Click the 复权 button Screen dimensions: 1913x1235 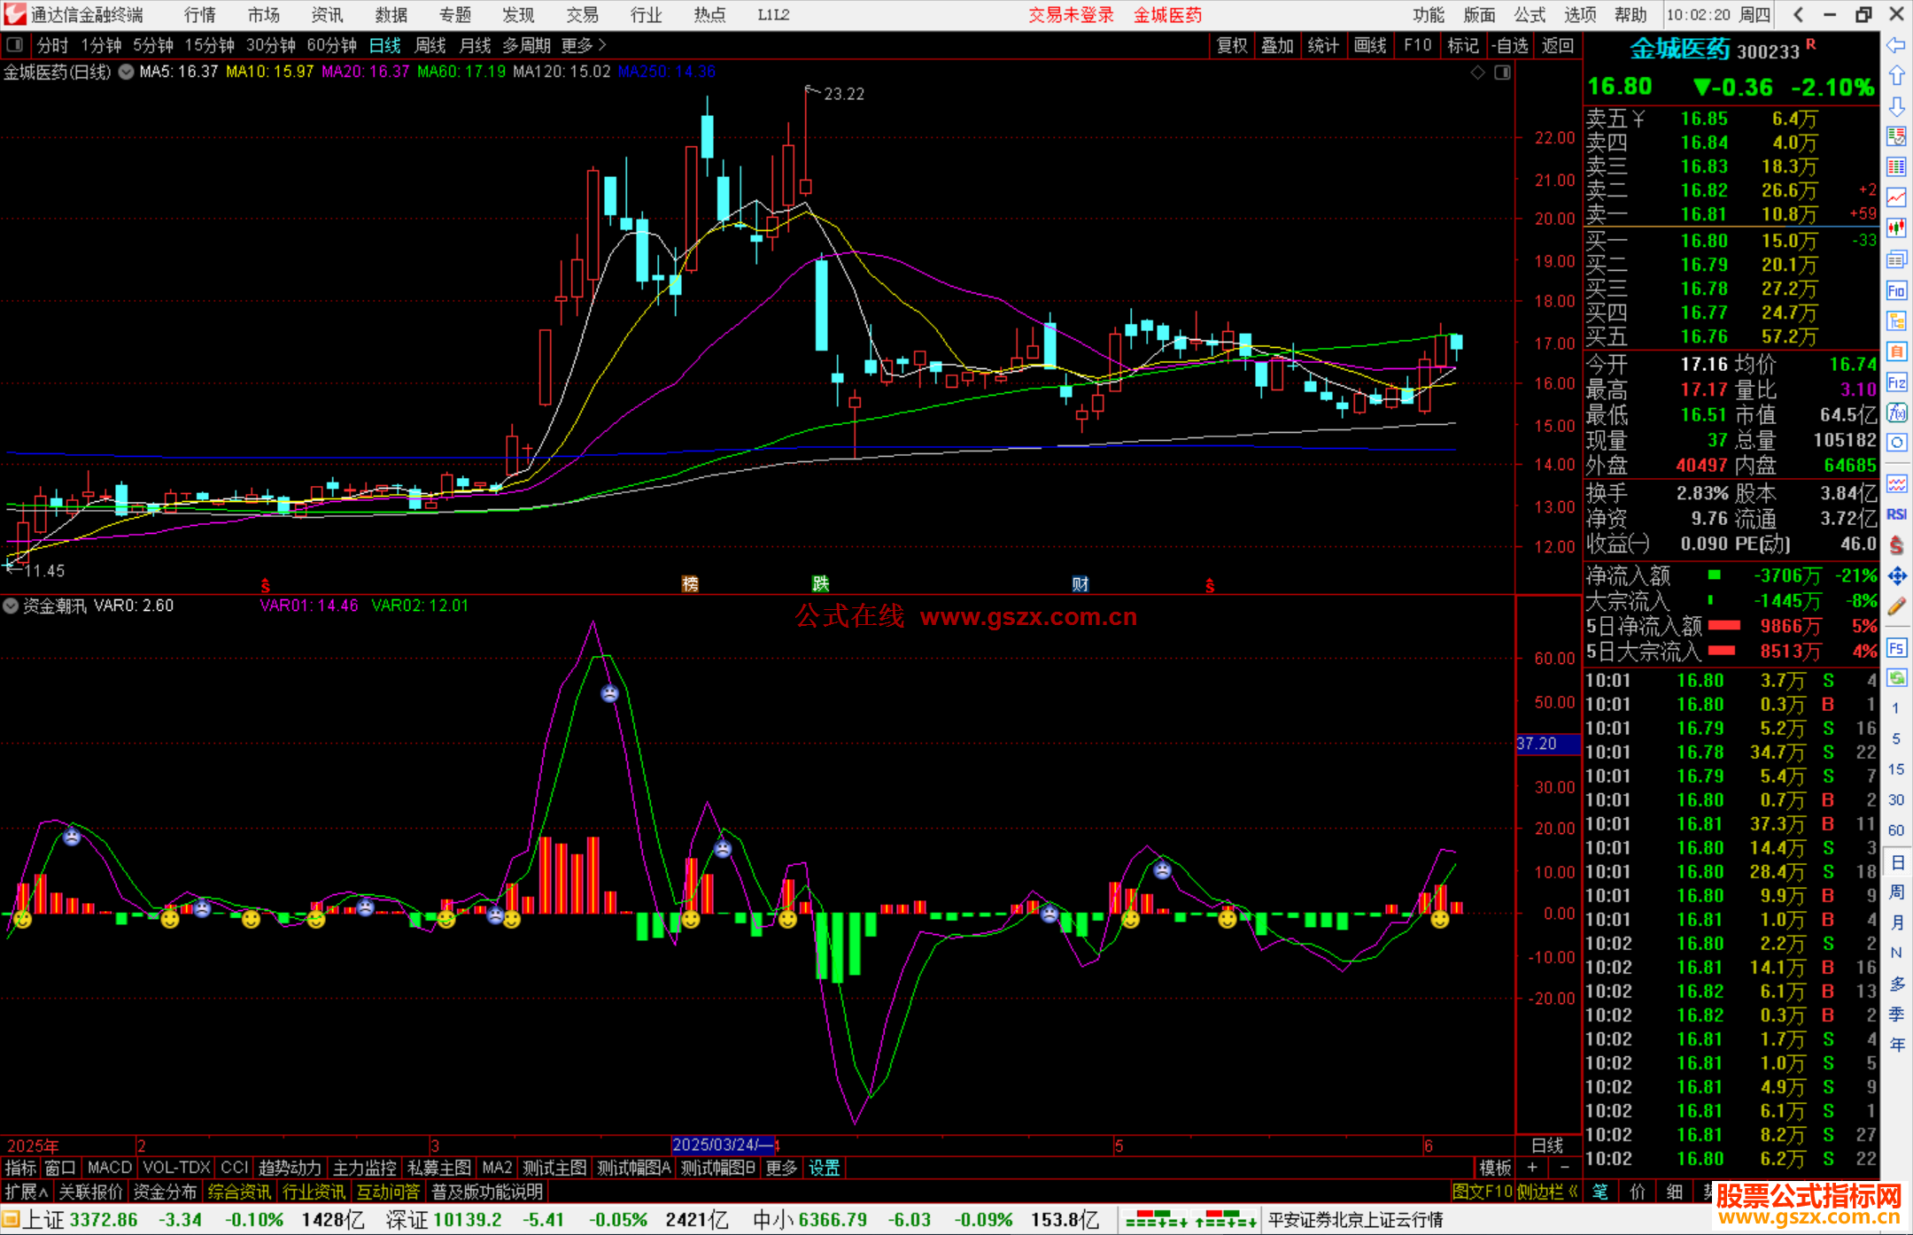[x=1232, y=45]
